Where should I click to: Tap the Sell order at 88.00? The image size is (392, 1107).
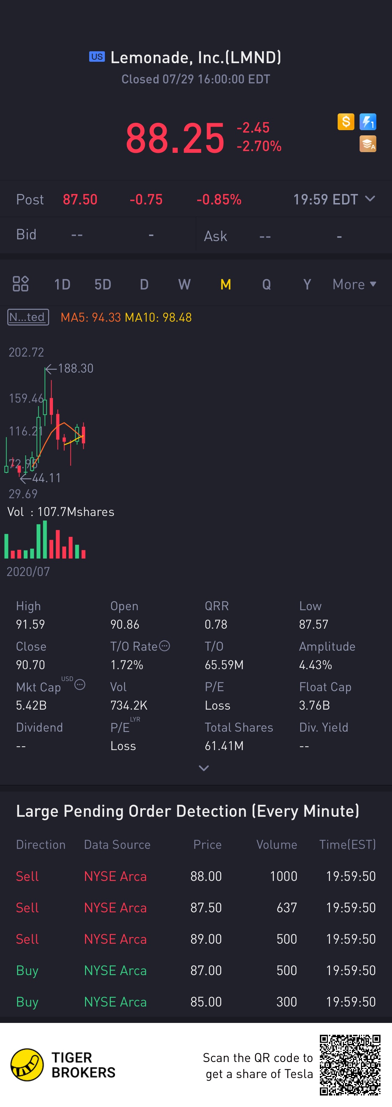(x=196, y=876)
